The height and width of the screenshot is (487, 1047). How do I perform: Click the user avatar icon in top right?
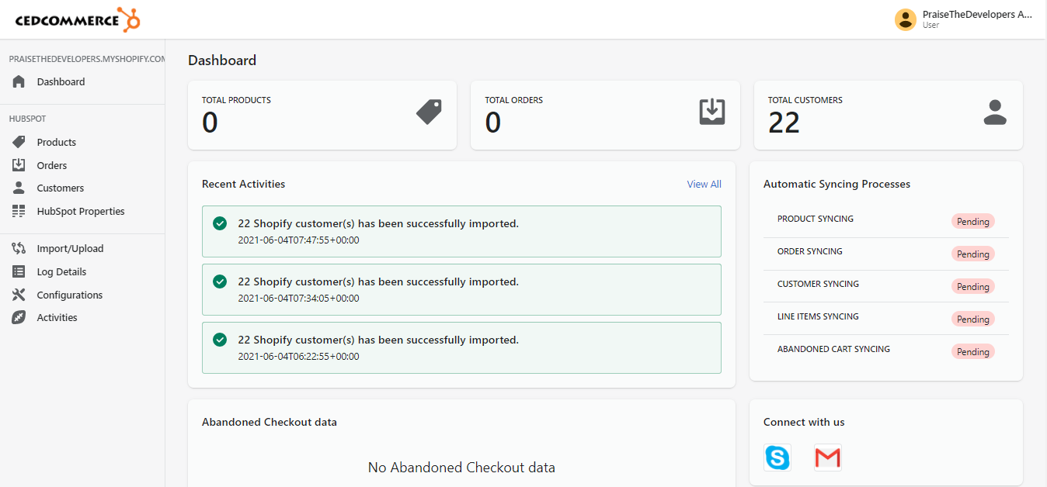[905, 19]
